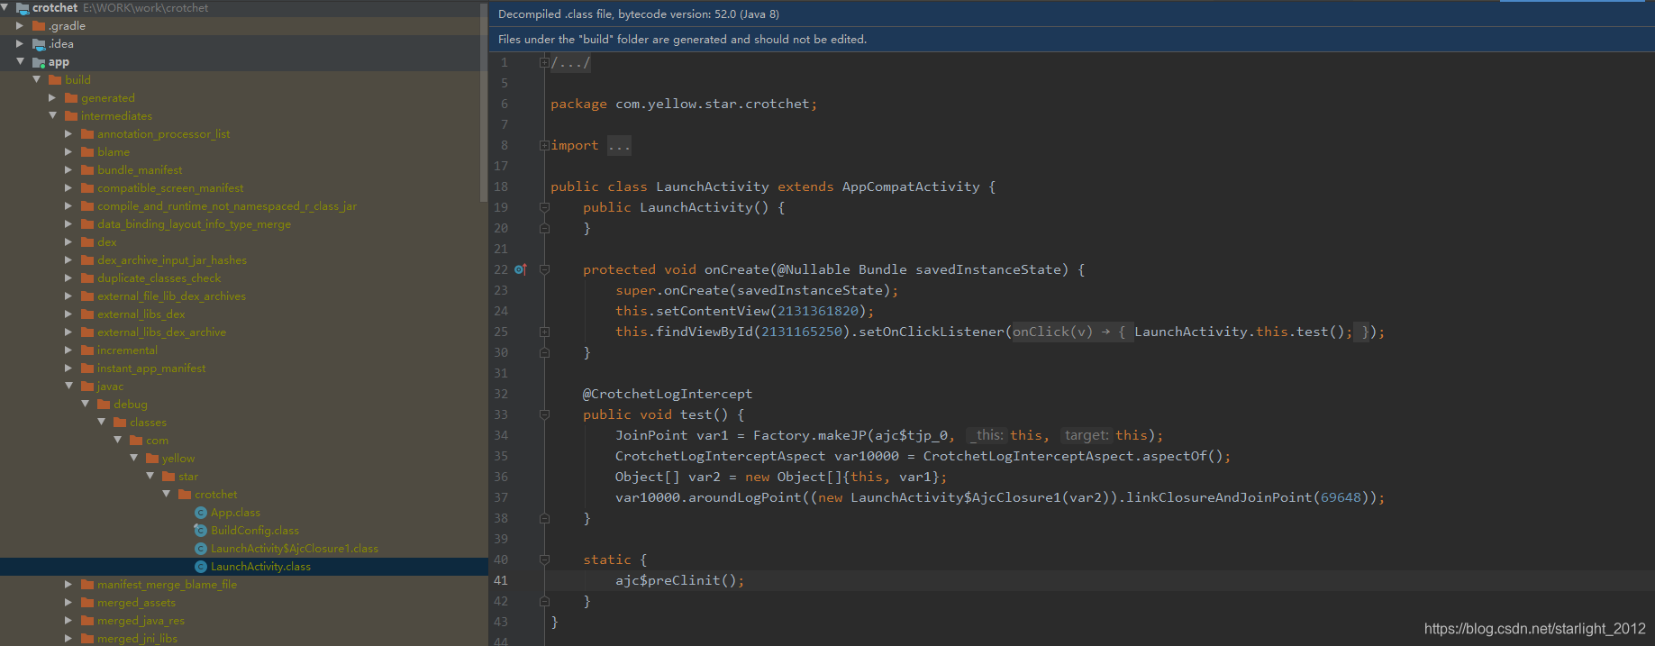Screen dimensions: 1655x646
Task: Collapse the build folder
Action: click(36, 79)
